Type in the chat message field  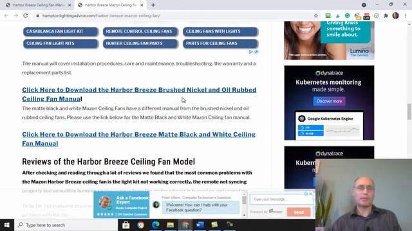click(x=281, y=200)
